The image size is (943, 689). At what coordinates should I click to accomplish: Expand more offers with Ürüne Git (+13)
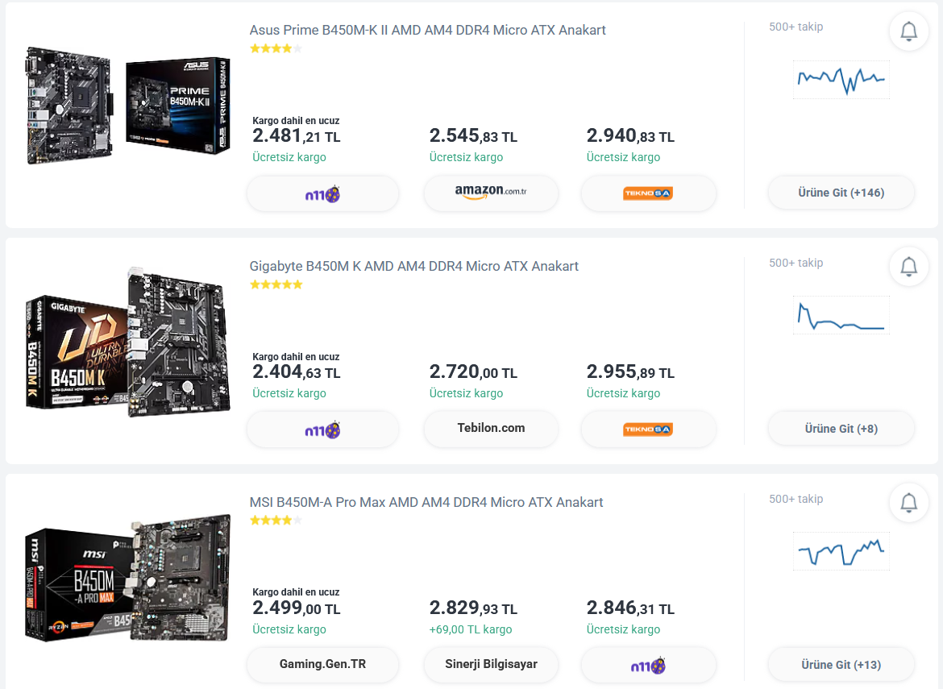pyautogui.click(x=841, y=665)
